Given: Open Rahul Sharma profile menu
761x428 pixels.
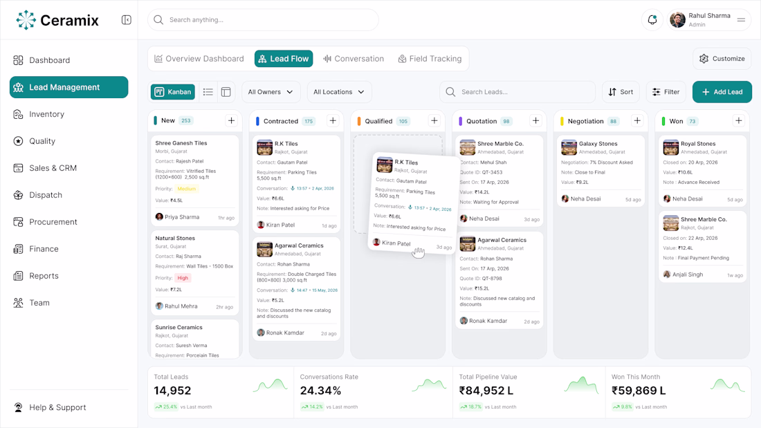Looking at the screenshot, I should 709,20.
